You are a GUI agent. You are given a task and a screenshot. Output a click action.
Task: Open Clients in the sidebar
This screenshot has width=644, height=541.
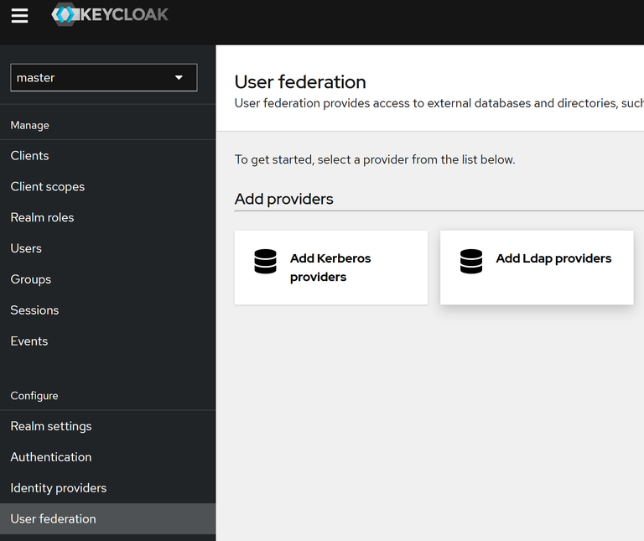(107, 156)
